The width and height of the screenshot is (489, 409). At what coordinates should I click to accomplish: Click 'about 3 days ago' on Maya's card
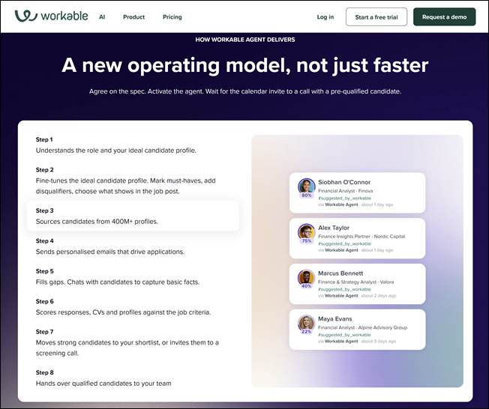click(379, 341)
